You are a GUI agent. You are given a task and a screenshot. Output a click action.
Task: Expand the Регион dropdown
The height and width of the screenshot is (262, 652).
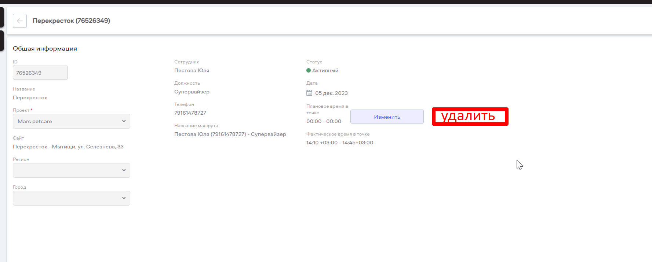72,170
